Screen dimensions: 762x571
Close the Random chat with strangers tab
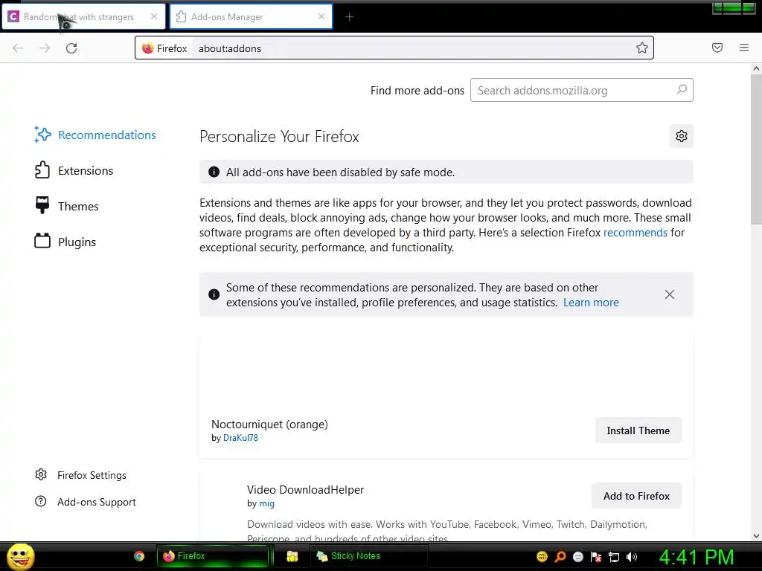coord(154,16)
